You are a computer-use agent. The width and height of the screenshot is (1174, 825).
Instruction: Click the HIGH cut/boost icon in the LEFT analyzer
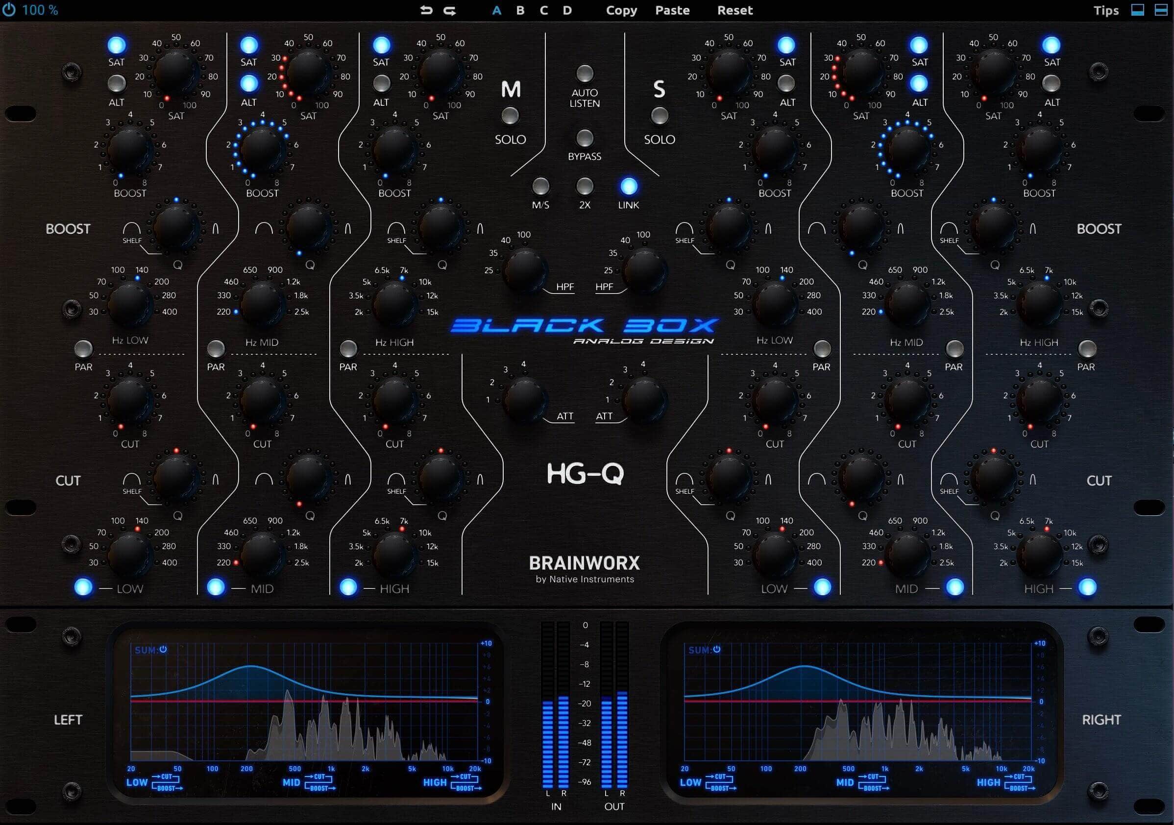pos(466,782)
